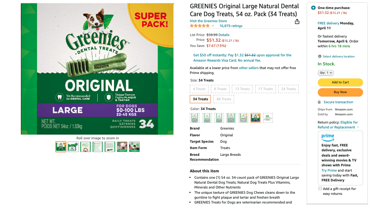
Task: Show the second product thumbnail image
Action: (73, 147)
